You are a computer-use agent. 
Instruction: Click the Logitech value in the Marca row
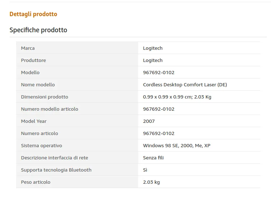[153, 48]
